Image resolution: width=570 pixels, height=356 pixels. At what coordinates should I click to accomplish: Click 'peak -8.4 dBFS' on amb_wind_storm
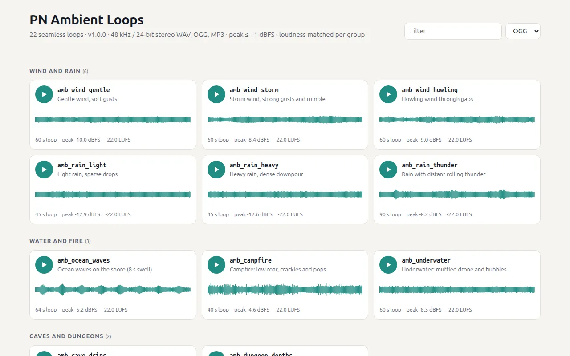[x=252, y=140]
